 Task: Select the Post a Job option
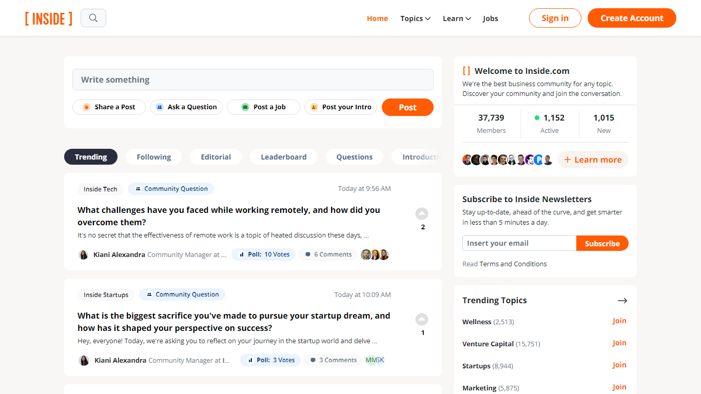pyautogui.click(x=263, y=107)
